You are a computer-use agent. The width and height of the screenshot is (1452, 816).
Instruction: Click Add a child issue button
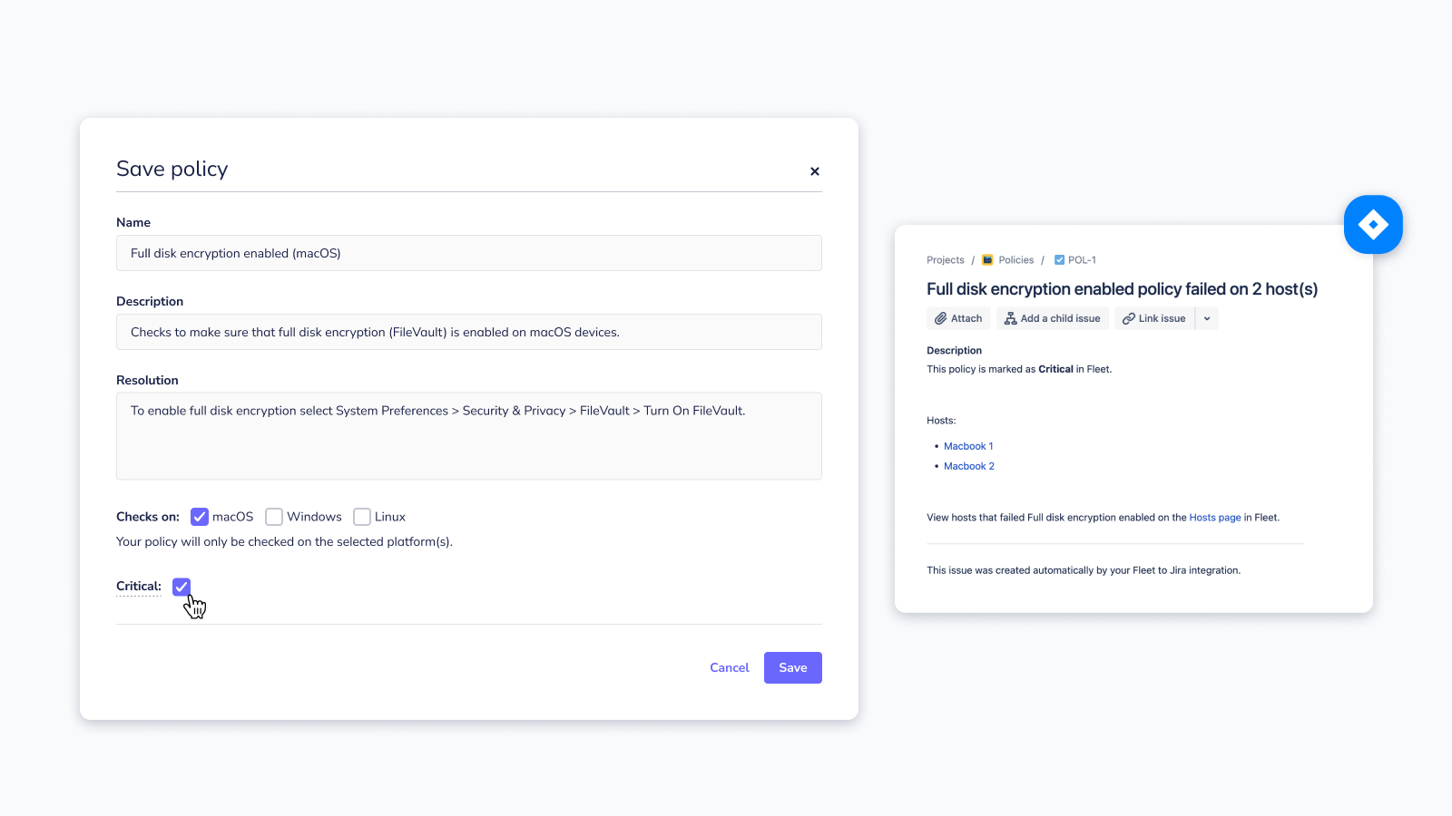pos(1052,318)
